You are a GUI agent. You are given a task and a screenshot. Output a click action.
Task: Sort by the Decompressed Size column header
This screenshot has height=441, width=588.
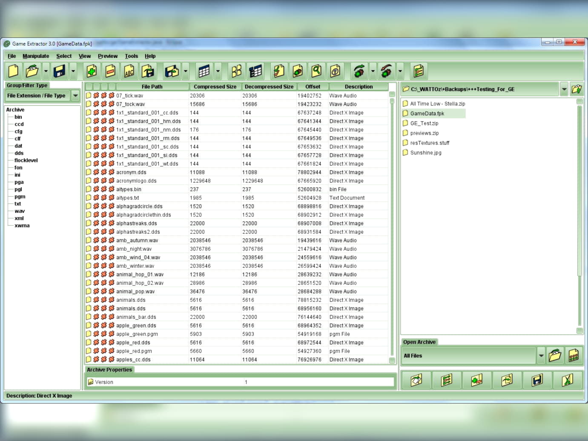click(x=269, y=87)
